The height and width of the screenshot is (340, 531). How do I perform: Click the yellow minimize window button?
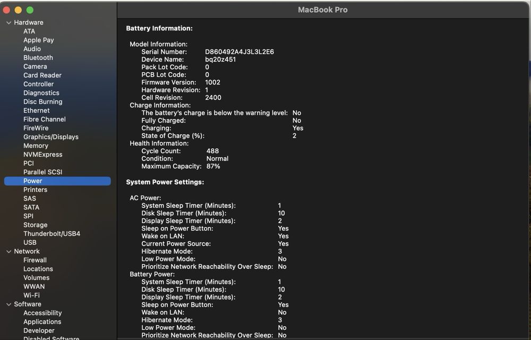pos(18,10)
